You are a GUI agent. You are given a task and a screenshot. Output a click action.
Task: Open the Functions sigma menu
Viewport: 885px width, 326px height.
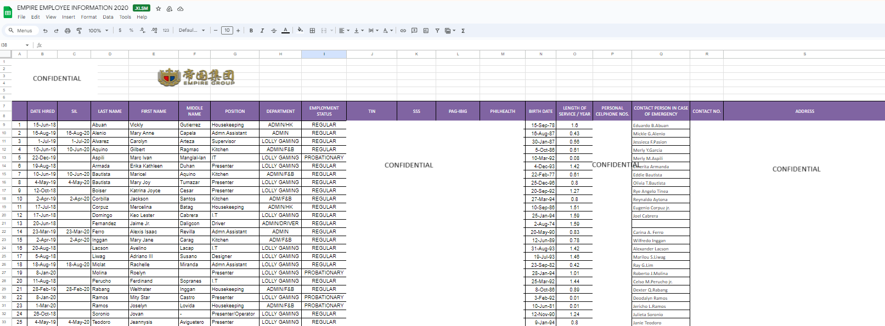[x=463, y=31]
